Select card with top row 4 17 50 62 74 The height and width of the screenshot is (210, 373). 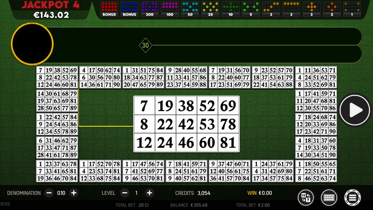(100, 77)
